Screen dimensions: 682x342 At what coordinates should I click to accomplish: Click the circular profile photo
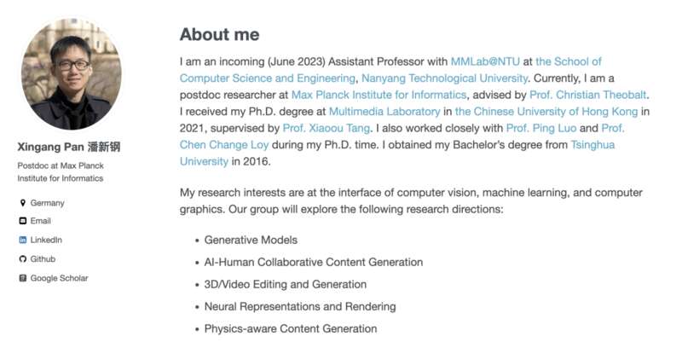click(72, 74)
